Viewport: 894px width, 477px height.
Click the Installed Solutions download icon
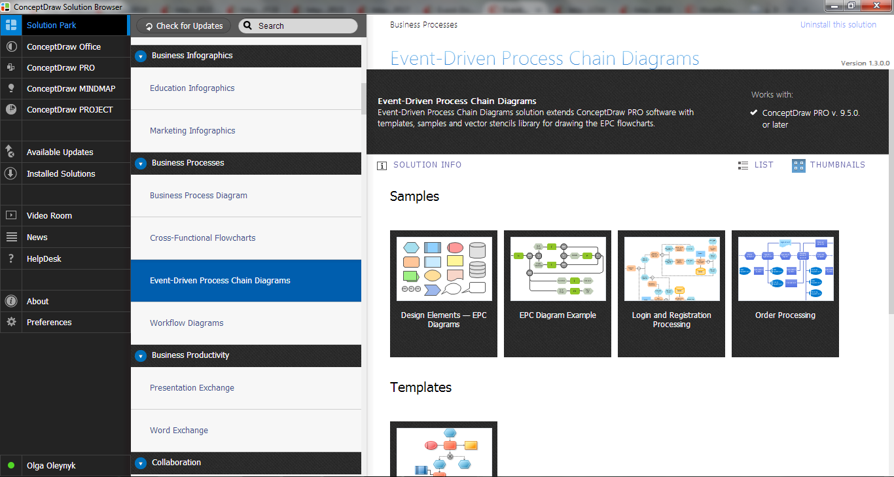point(10,173)
